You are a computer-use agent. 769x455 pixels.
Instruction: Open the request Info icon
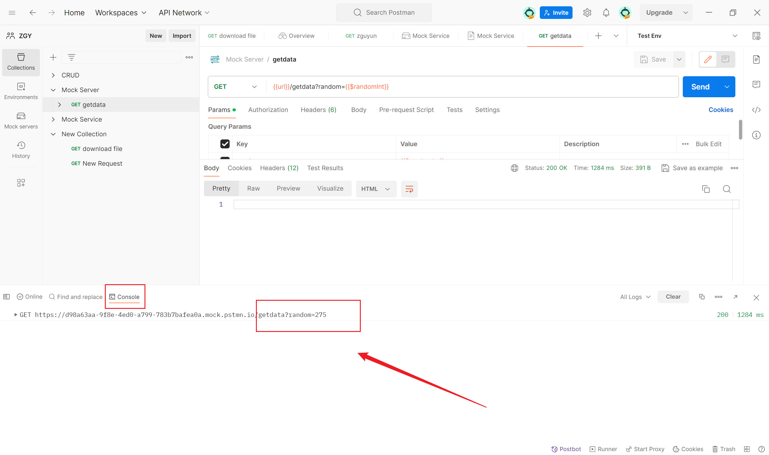point(756,135)
